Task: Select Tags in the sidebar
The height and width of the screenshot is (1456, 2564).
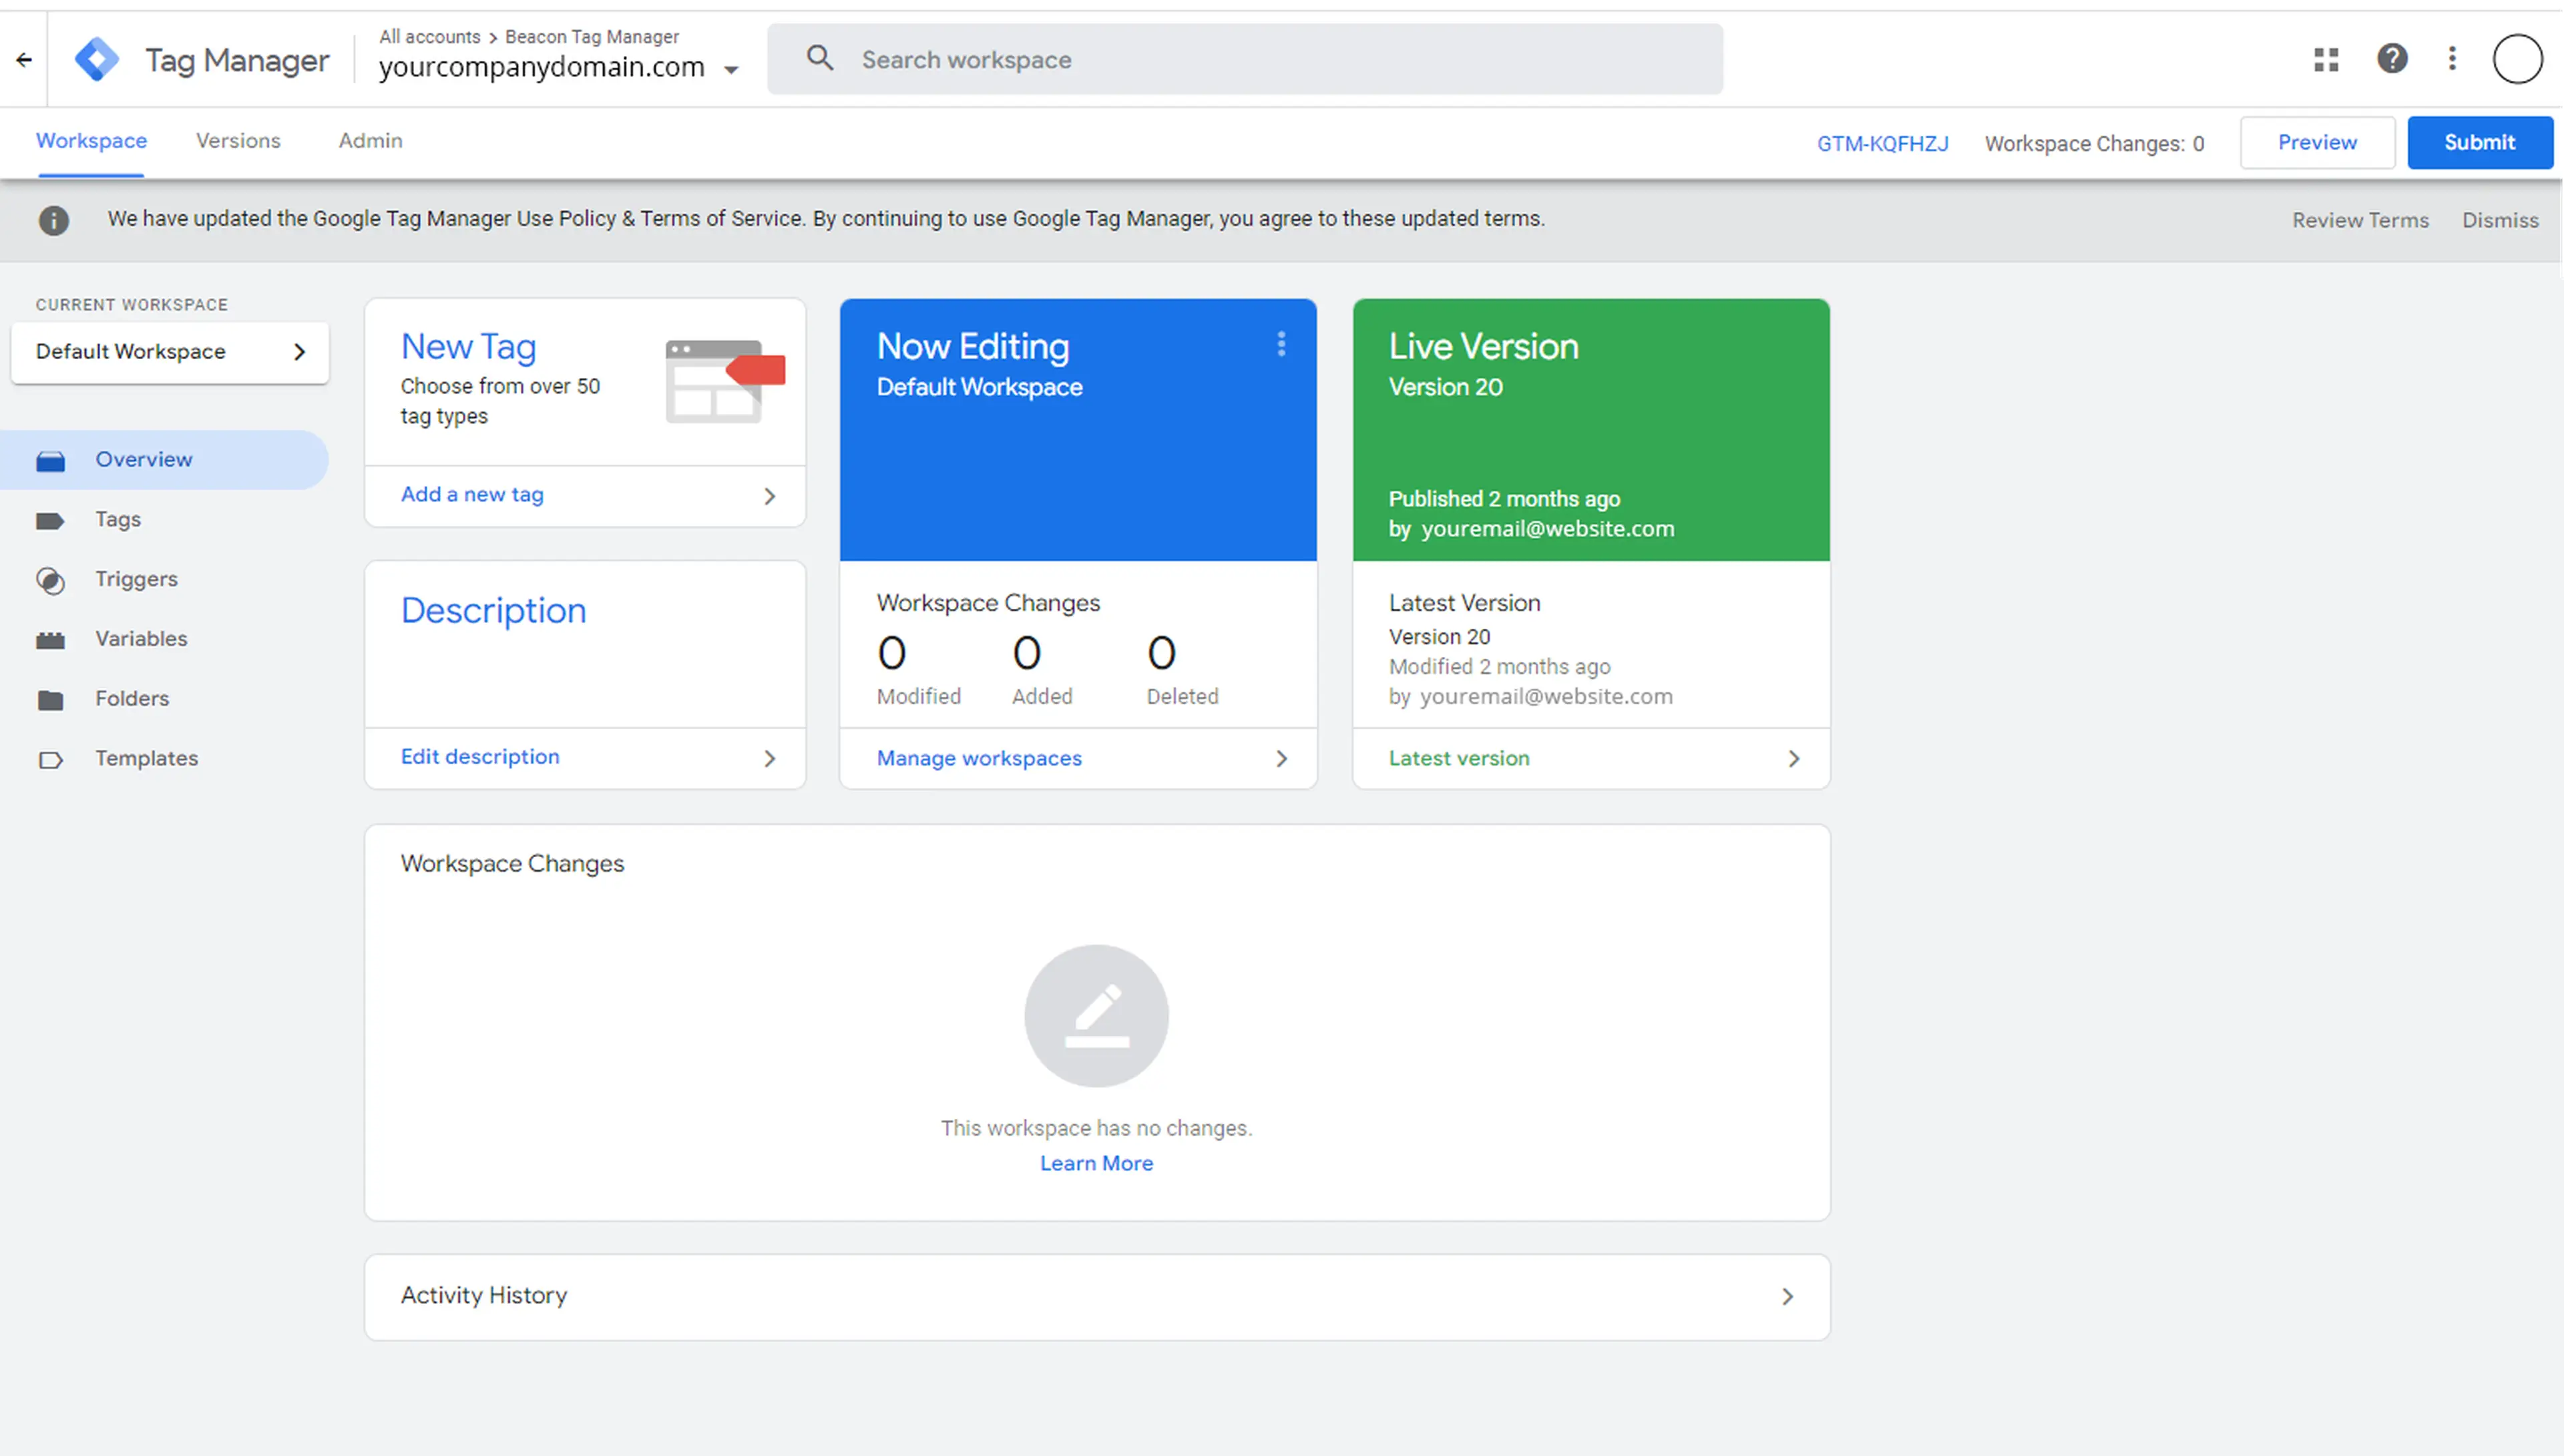Action: (x=164, y=520)
